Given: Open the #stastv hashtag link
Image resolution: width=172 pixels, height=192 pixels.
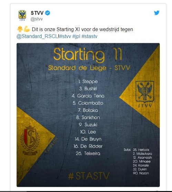Looking at the screenshot, I should coord(89,36).
